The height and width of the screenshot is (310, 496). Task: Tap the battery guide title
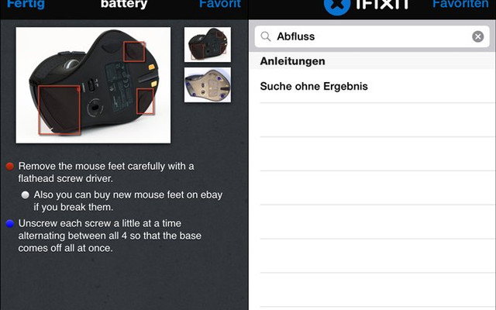(x=124, y=4)
